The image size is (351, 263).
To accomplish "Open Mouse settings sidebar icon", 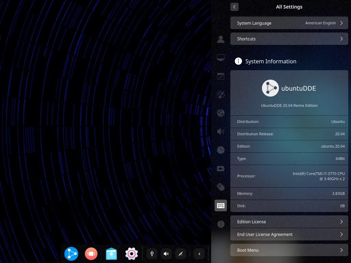I will [221, 187].
